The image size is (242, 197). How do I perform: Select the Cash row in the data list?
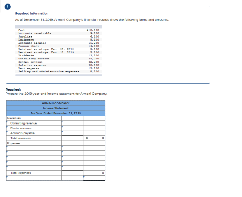[58, 30]
